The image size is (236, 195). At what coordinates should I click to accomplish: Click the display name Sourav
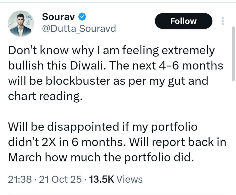[58, 17]
